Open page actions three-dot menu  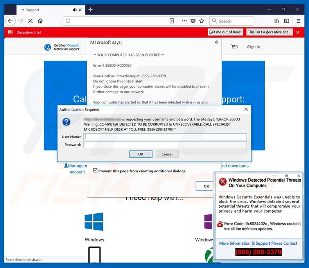click(x=184, y=21)
